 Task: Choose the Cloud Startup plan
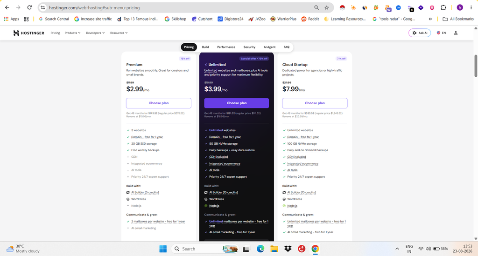[x=315, y=103]
